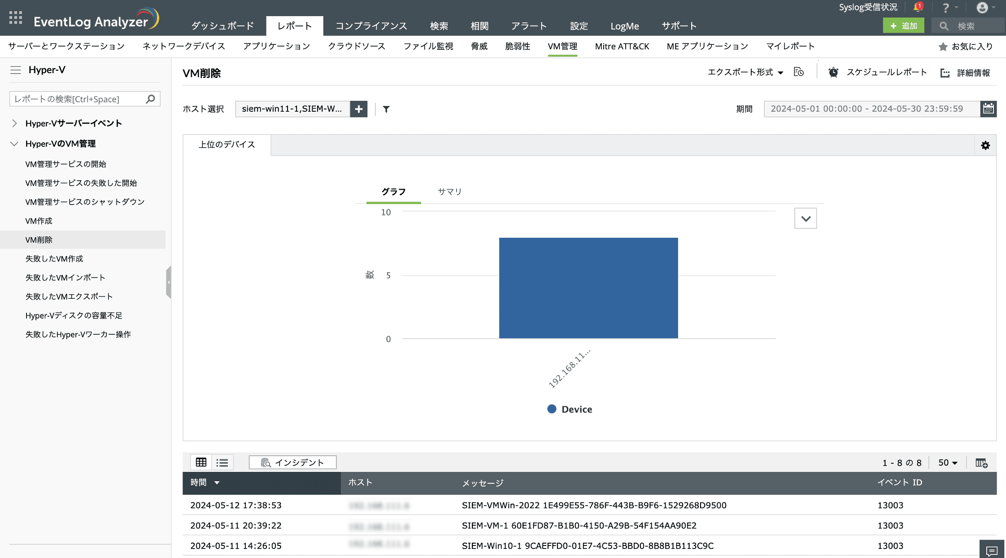Open the column chooser icon
Image resolution: width=1006 pixels, height=558 pixels.
click(981, 462)
